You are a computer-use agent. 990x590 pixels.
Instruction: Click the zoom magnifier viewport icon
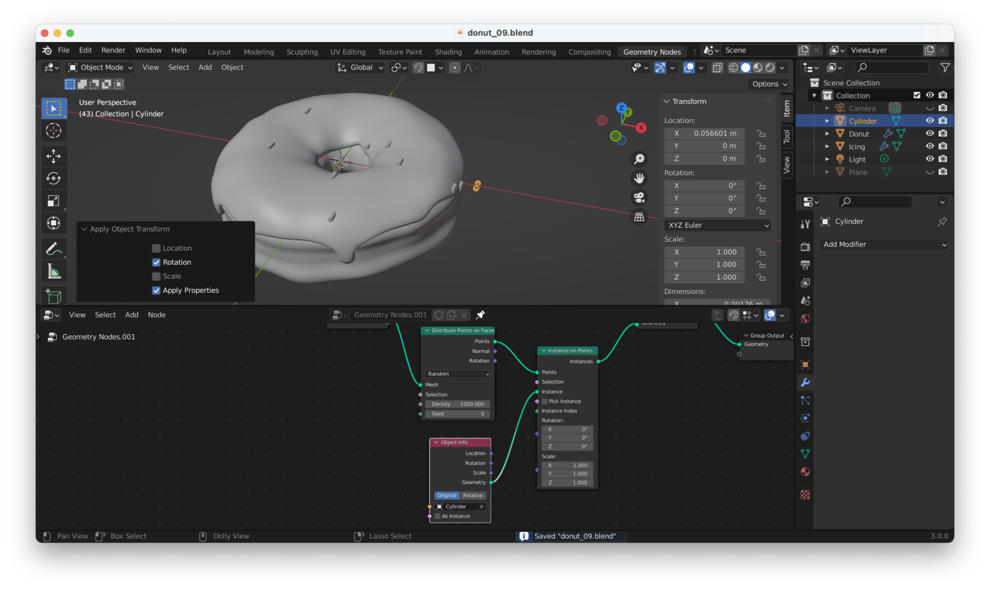pos(639,159)
